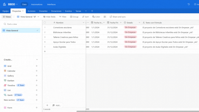Image resolution: width=199 pixels, height=112 pixels.
Task: Click the Vista General collaborators icon
Action: click(35, 17)
